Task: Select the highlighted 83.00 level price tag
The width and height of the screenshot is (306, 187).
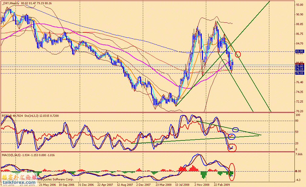Action: 300,51
